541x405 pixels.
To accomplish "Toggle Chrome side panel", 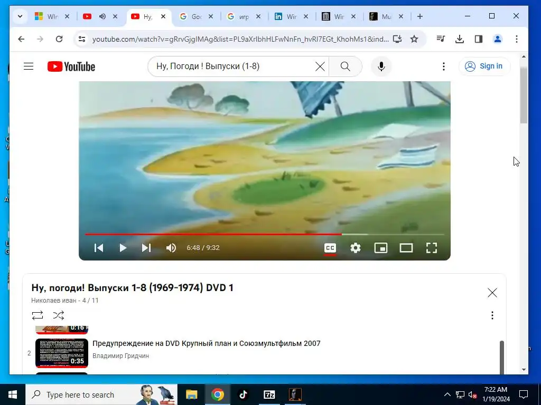I will [479, 39].
